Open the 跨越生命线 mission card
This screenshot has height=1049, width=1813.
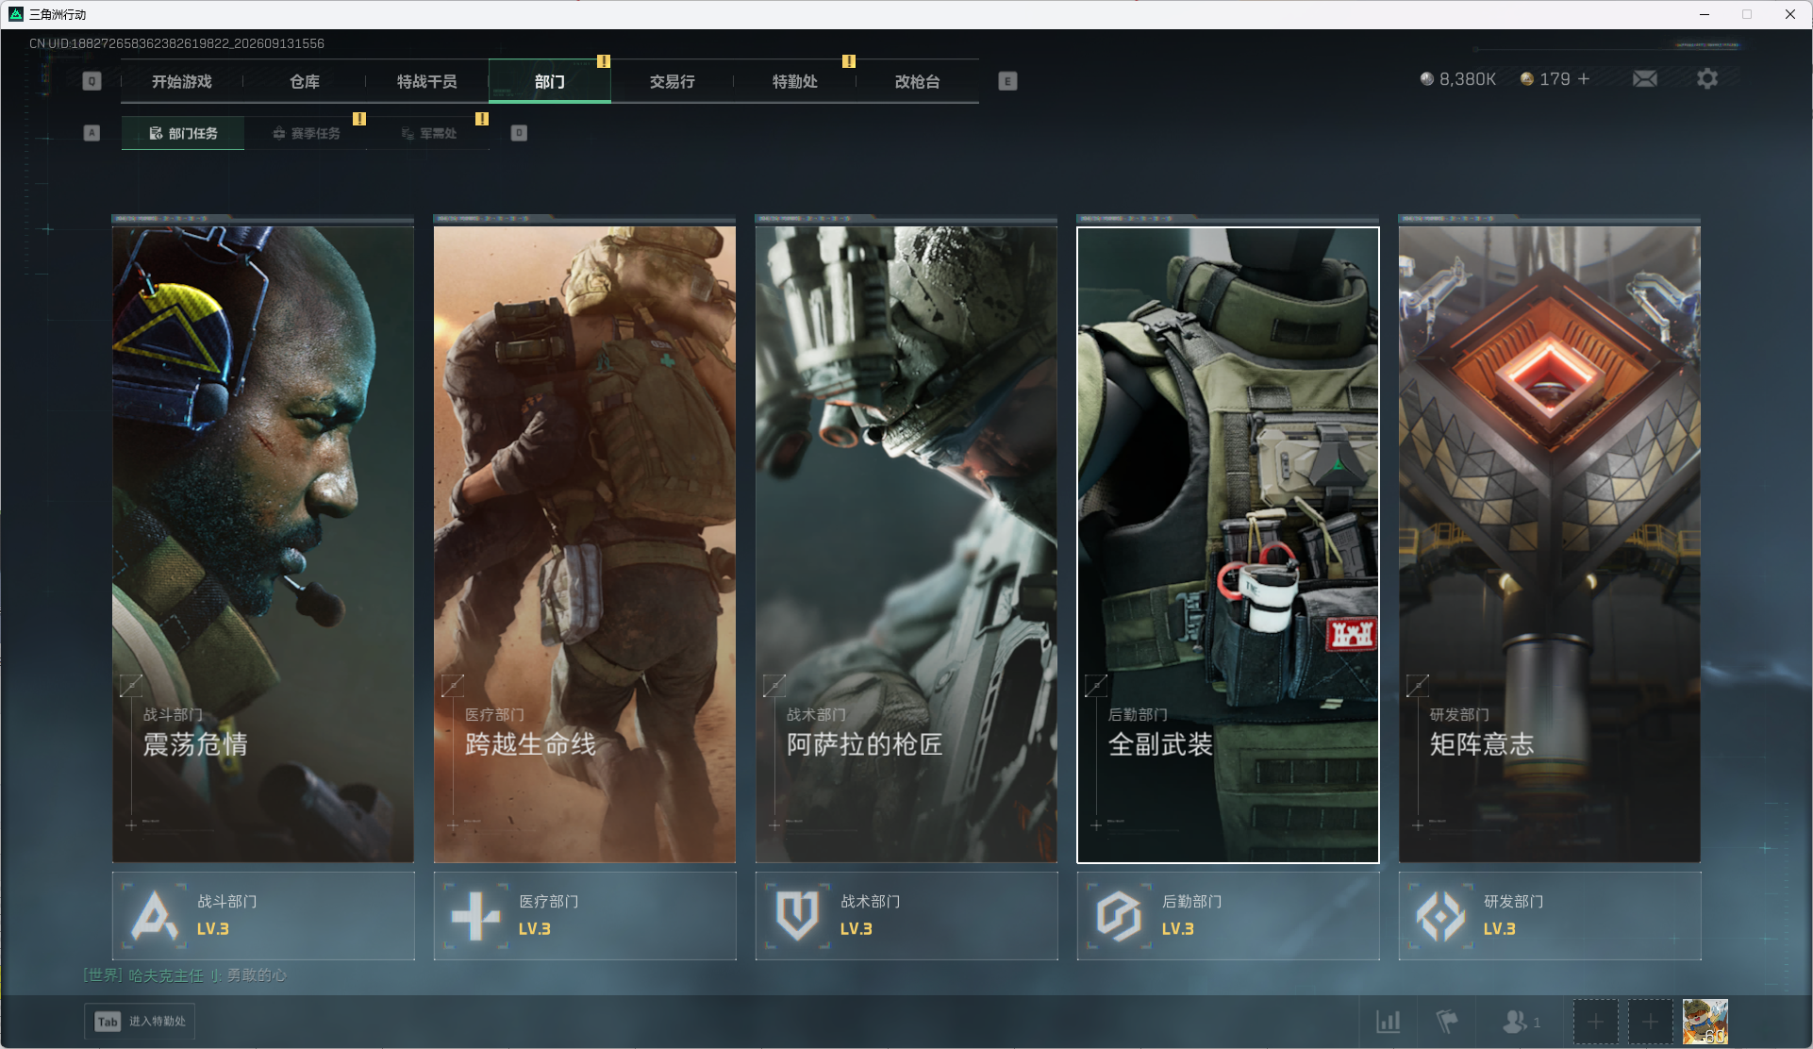pyautogui.click(x=585, y=544)
